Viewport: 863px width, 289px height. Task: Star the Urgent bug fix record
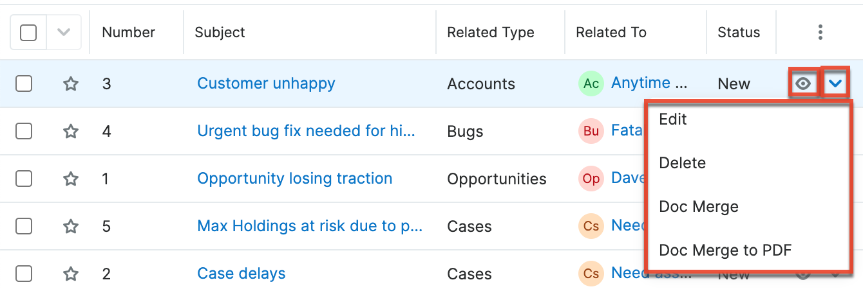71,132
